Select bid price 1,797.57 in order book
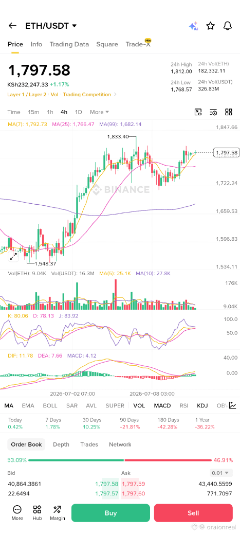Screen dimensions: 240x535 pyautogui.click(x=107, y=493)
